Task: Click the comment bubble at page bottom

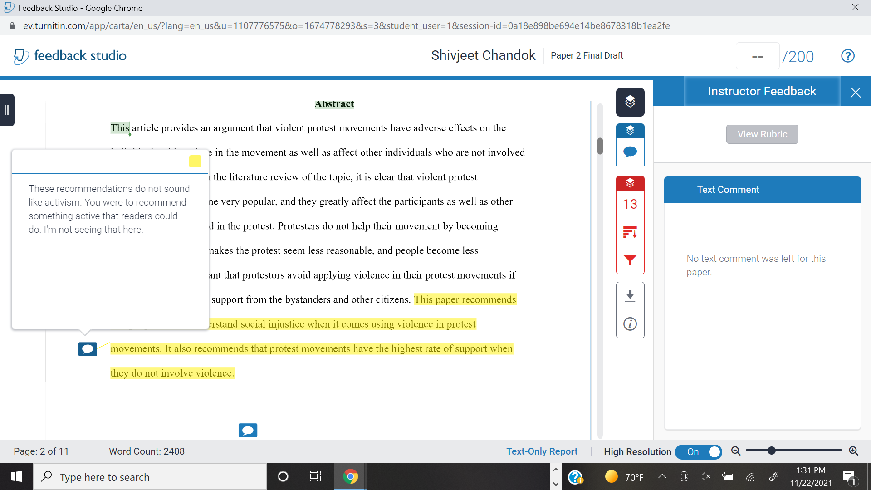Action: point(248,430)
